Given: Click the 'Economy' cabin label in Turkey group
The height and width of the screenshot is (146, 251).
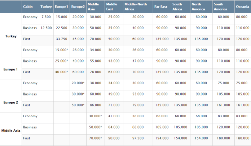Looking at the screenshot, I should point(30,17).
